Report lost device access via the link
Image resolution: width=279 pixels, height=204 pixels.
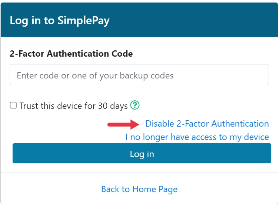(197, 137)
